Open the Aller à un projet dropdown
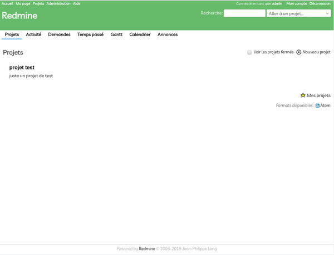Viewport: 334px width, 255px height. (299, 13)
